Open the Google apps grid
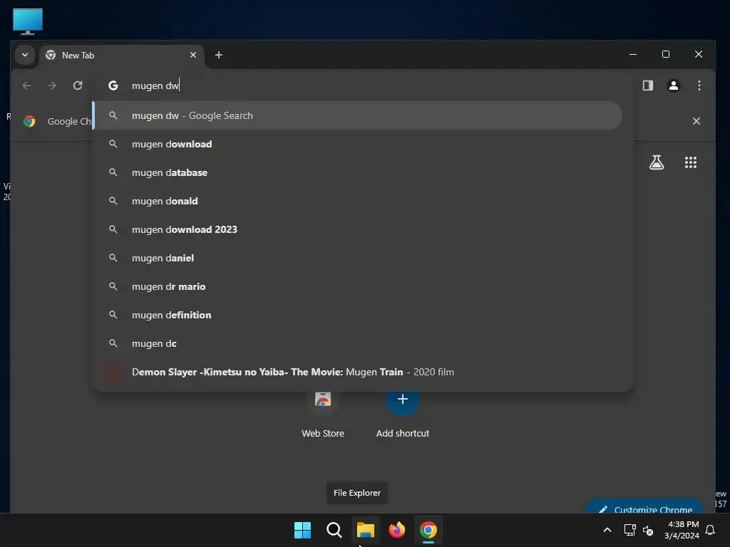The image size is (730, 547). click(x=690, y=162)
